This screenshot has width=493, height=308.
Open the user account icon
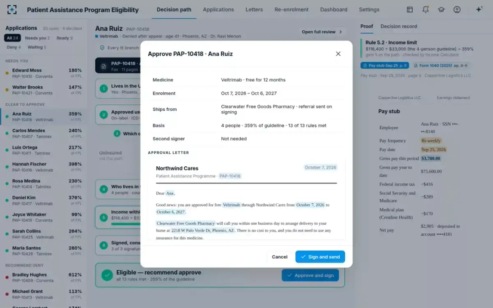tap(457, 10)
